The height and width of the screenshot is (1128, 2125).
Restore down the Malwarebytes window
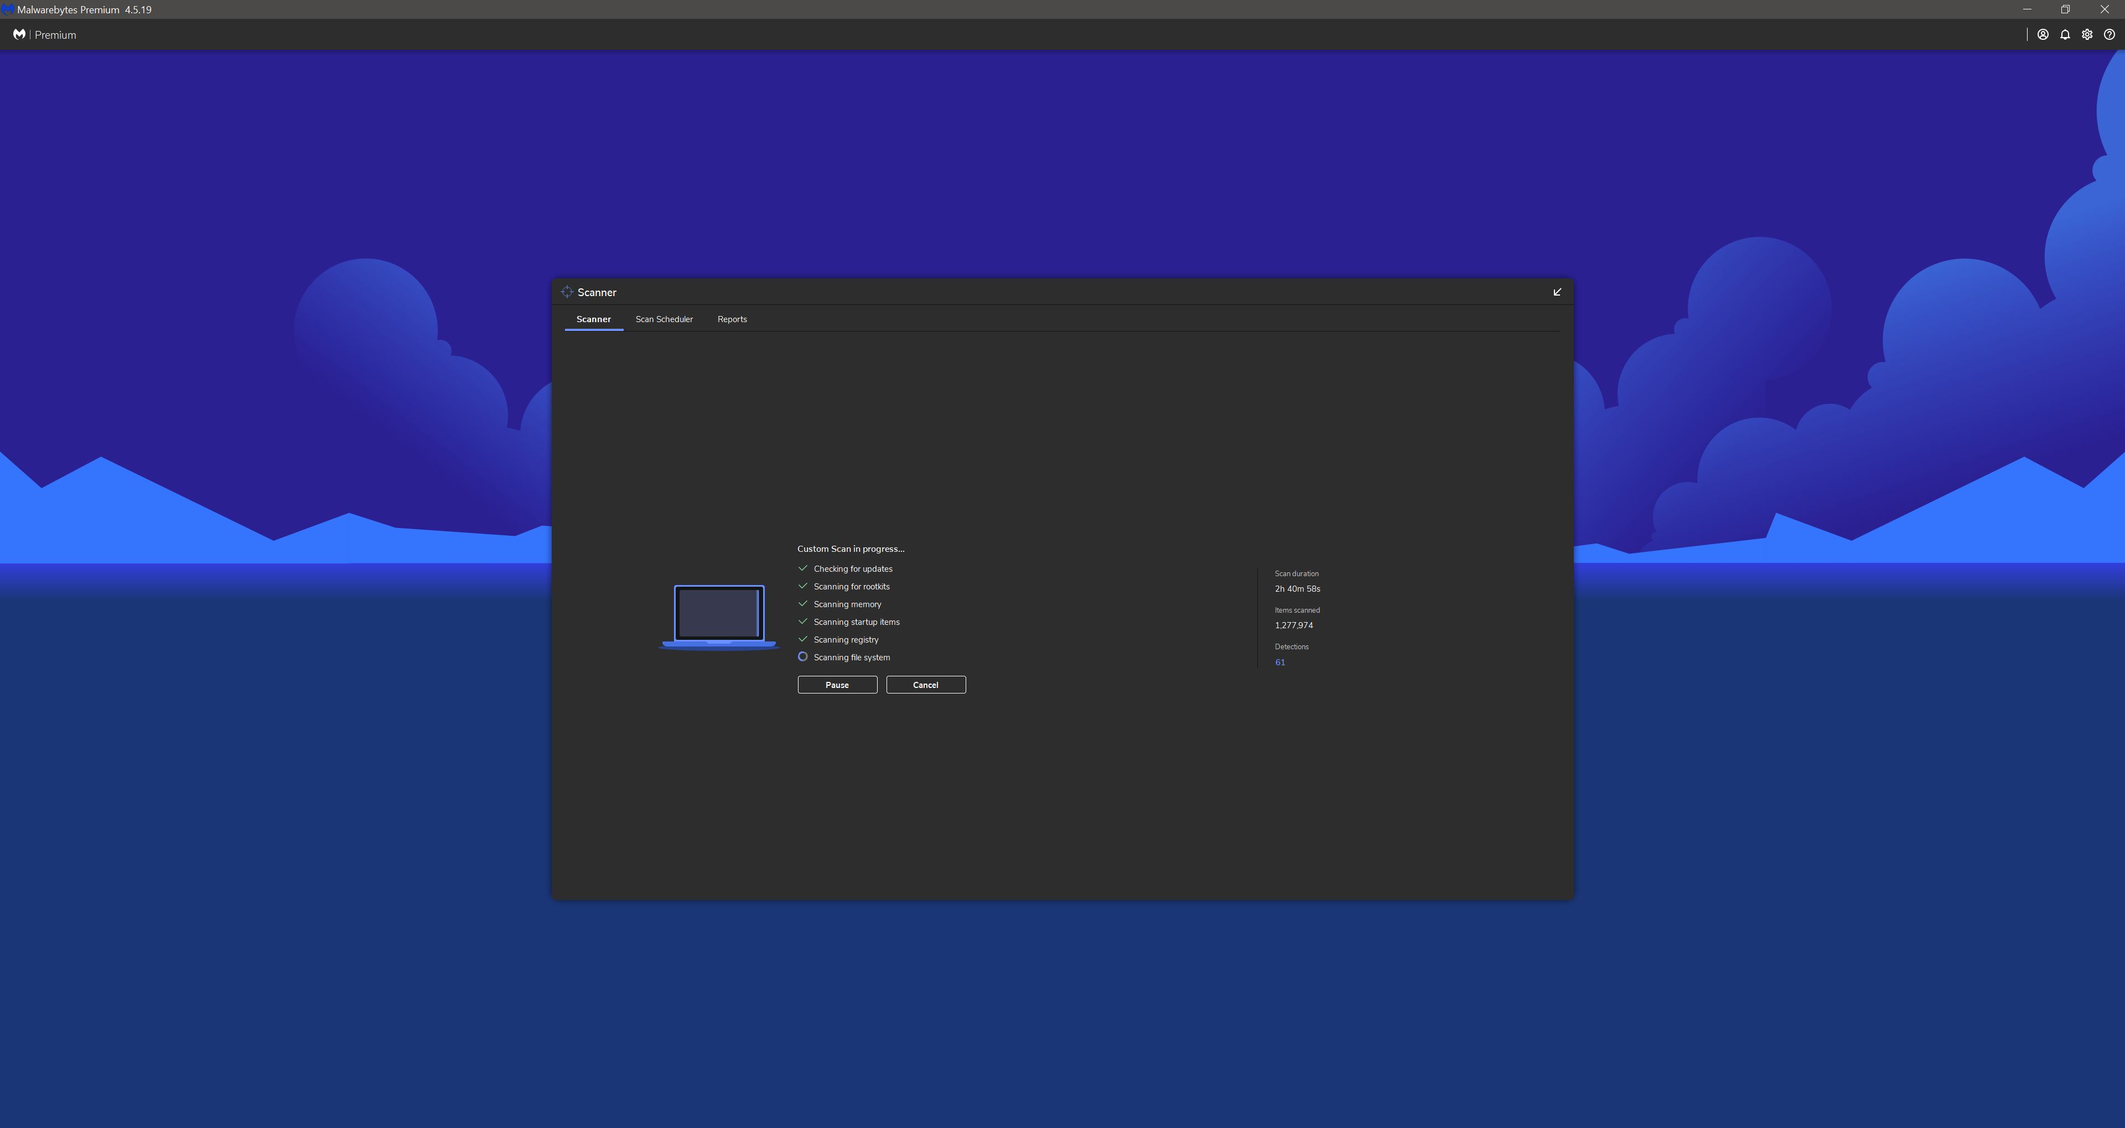coord(2066,9)
